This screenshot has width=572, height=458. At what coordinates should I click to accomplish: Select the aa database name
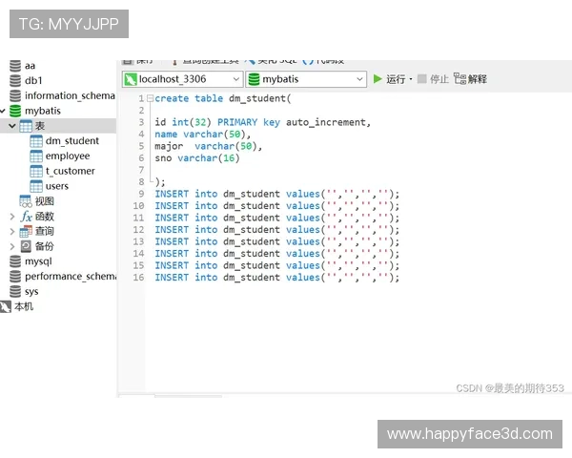[x=30, y=66]
